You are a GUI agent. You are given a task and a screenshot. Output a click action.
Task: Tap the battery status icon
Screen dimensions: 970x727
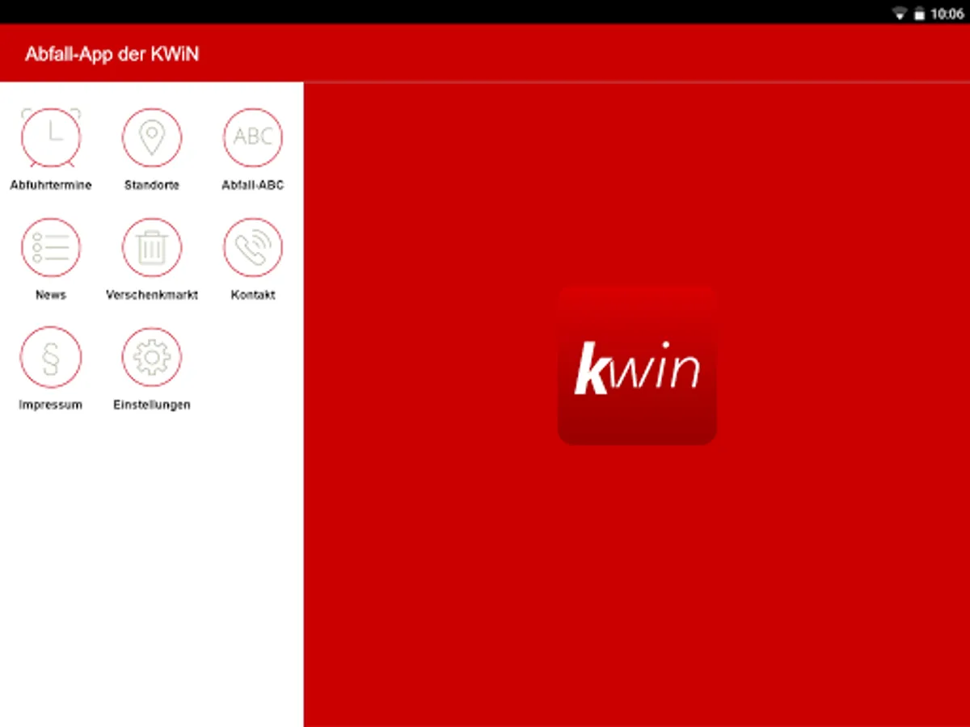[919, 14]
